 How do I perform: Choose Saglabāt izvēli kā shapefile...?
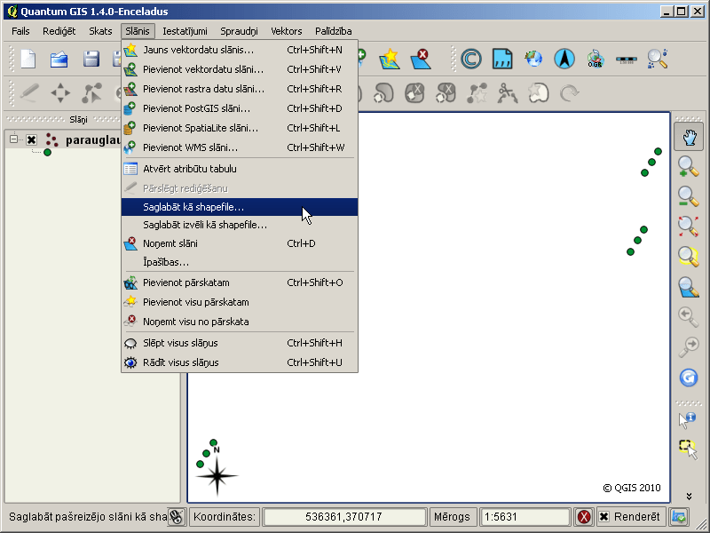tap(240, 225)
